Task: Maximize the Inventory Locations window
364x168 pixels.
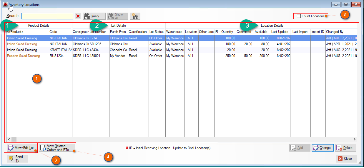Action: click(x=346, y=4)
